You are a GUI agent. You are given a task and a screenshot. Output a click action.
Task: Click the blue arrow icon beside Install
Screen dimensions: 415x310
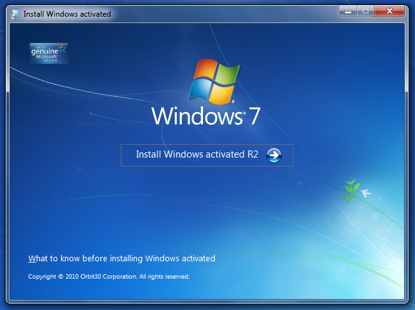[x=274, y=155]
